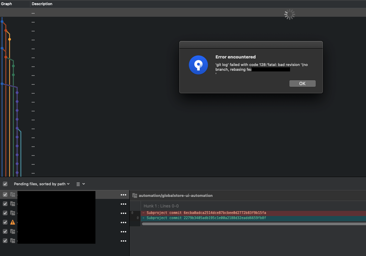
Task: Uncheck the second pending file's checkbox
Action: point(5,204)
